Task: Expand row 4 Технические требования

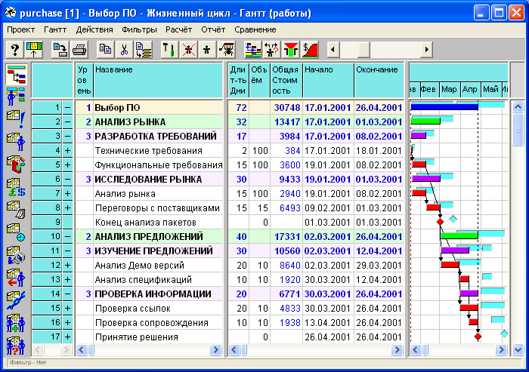Action: [x=67, y=151]
